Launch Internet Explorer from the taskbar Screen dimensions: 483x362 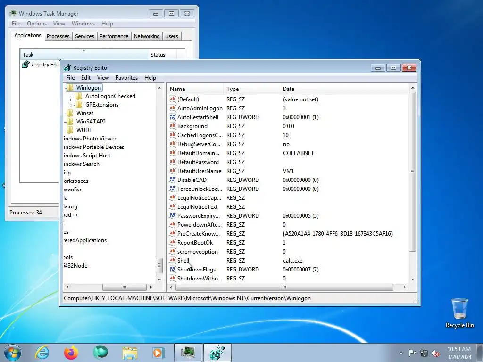[42, 353]
